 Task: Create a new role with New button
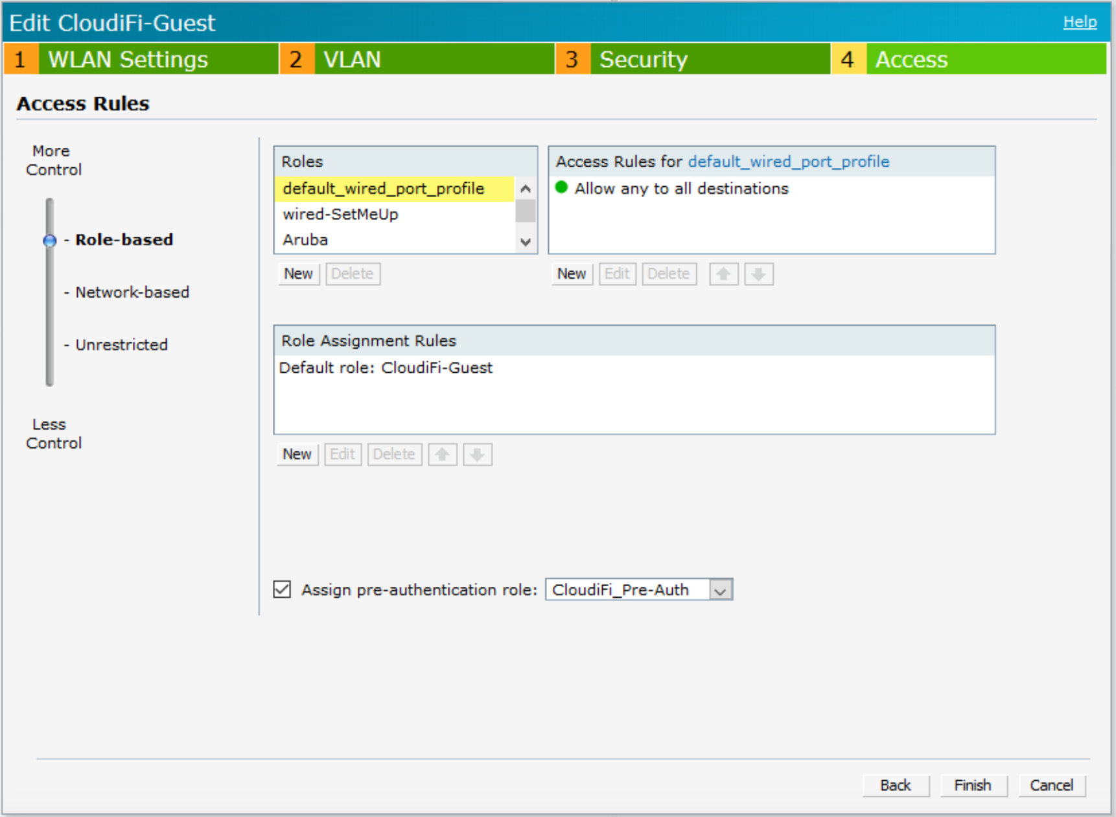tap(298, 274)
